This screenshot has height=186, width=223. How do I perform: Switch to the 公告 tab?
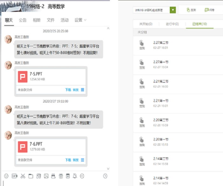click(23, 20)
